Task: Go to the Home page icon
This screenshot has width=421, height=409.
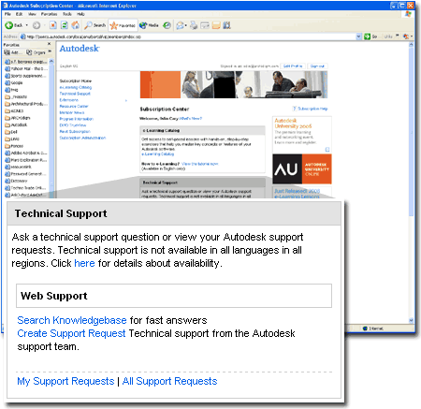Action: (x=75, y=25)
